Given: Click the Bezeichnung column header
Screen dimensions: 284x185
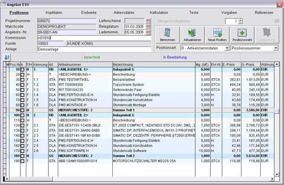Looking at the screenshot, I should click(x=153, y=64).
